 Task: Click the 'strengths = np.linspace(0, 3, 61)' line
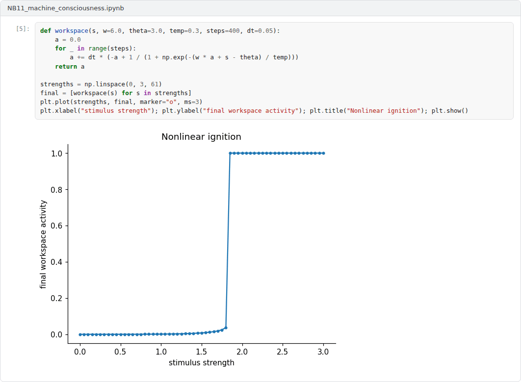click(101, 84)
